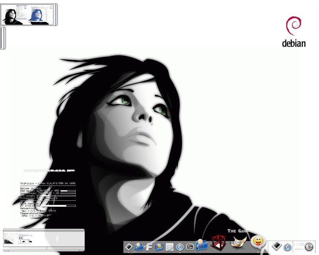Launch the silver F application icon
The image size is (319, 255).
[149, 247]
